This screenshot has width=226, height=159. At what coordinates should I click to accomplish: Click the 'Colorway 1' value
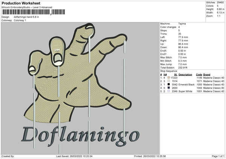(20, 20)
